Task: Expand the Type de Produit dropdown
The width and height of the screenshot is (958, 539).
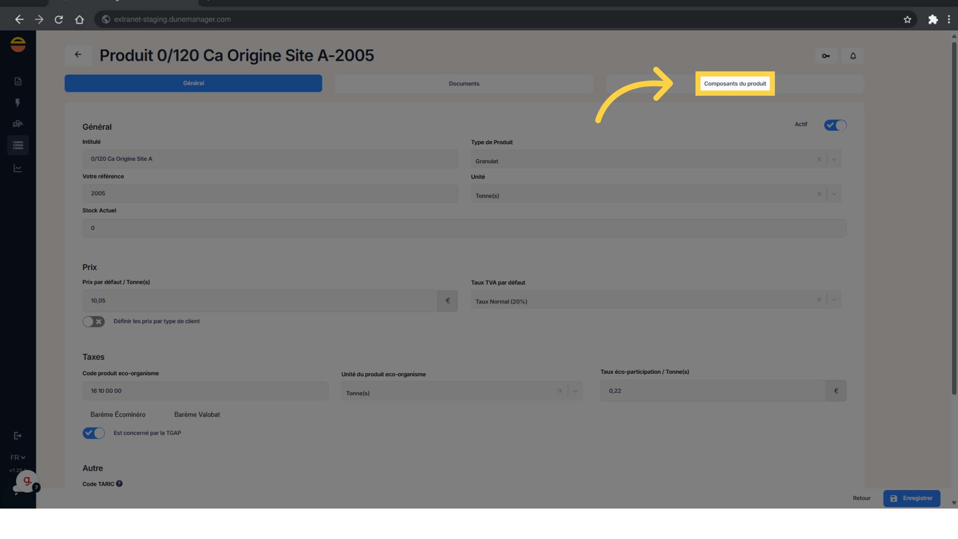Action: pyautogui.click(x=834, y=160)
